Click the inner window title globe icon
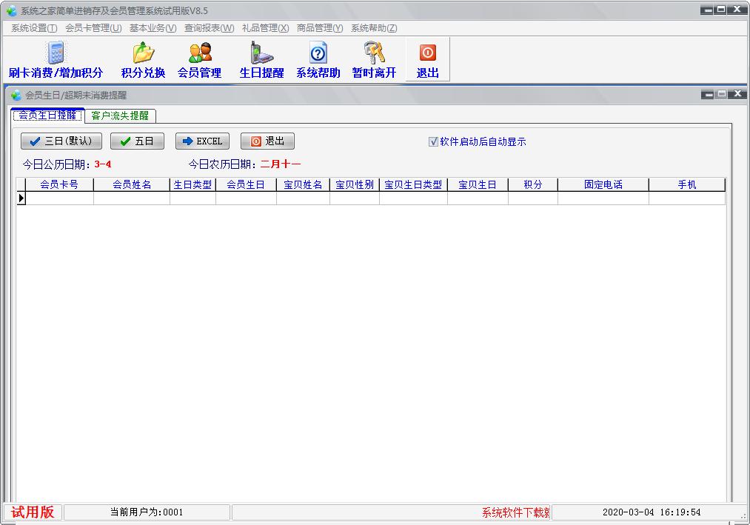Image resolution: width=750 pixels, height=525 pixels. coord(16,95)
